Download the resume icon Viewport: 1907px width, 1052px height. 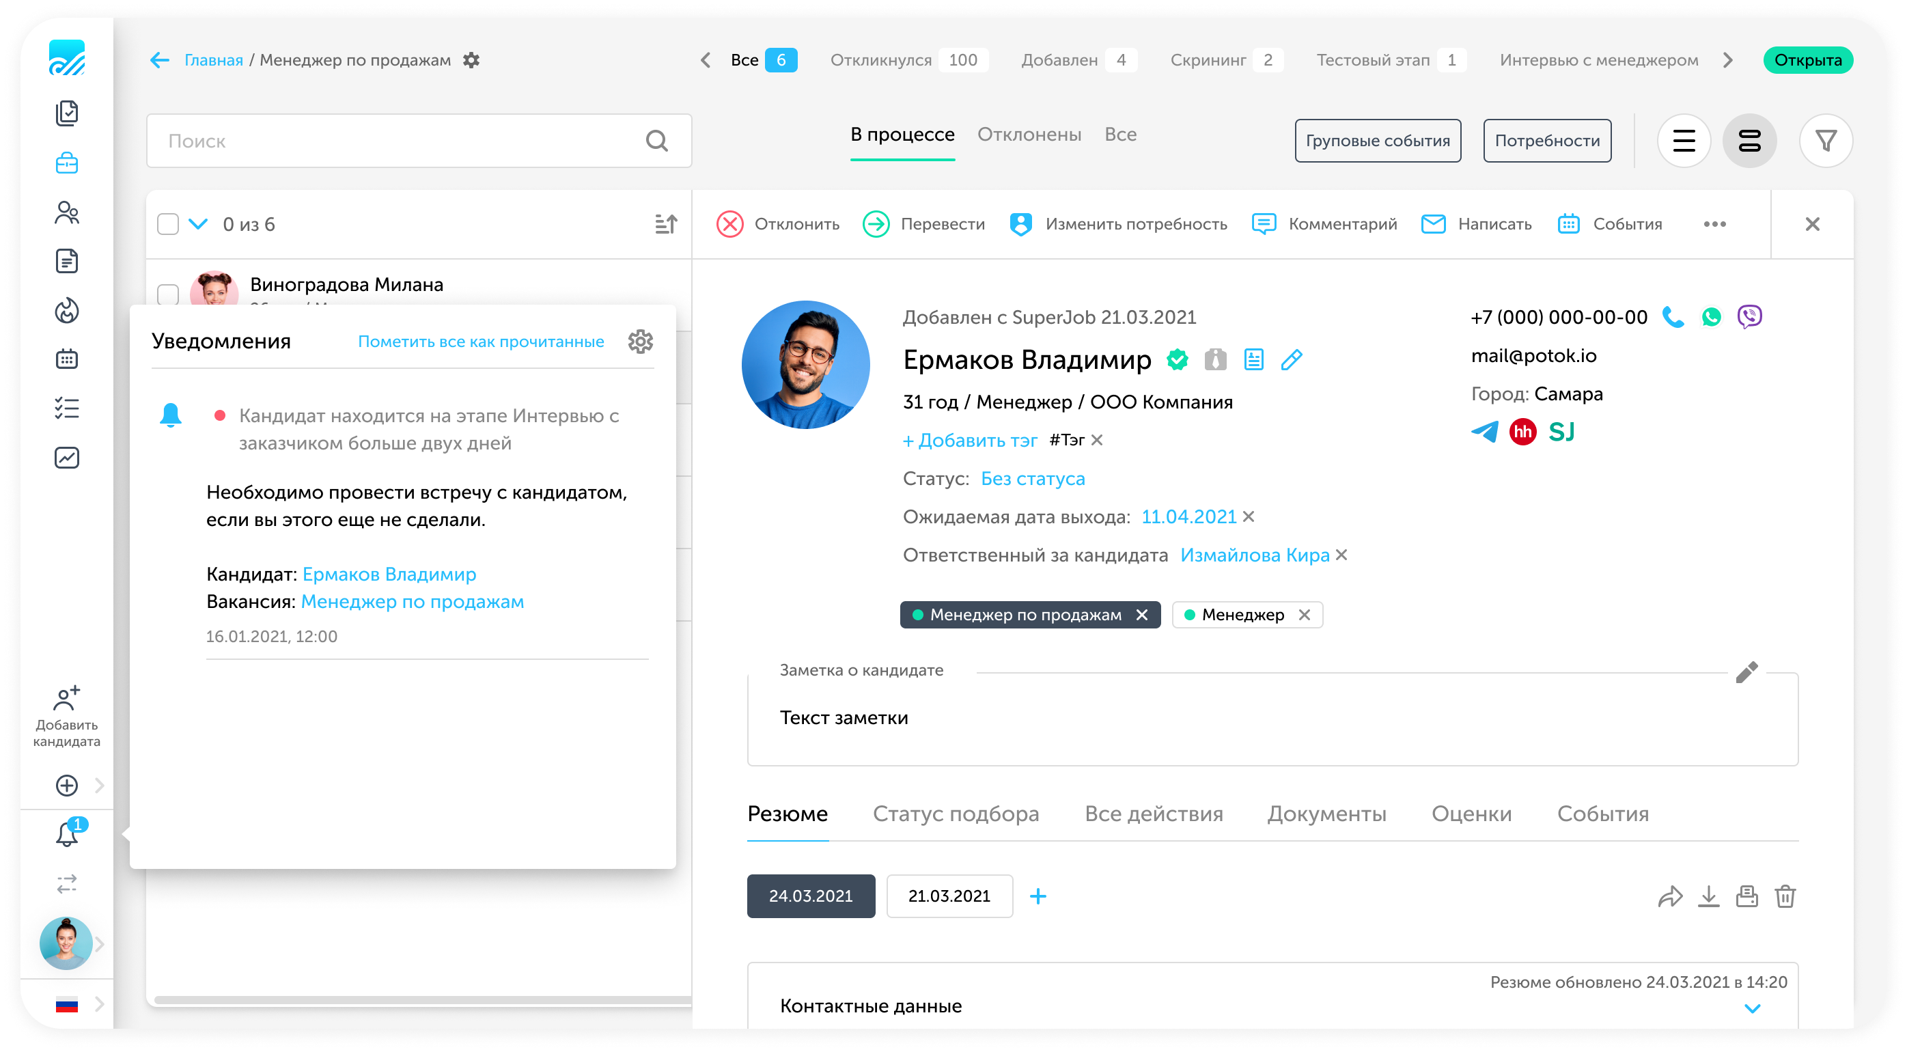click(1709, 896)
